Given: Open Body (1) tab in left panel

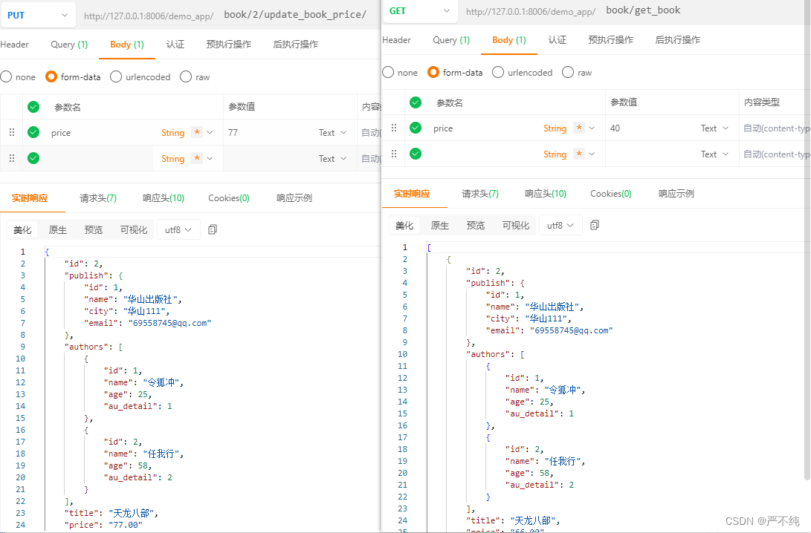Looking at the screenshot, I should coord(126,45).
